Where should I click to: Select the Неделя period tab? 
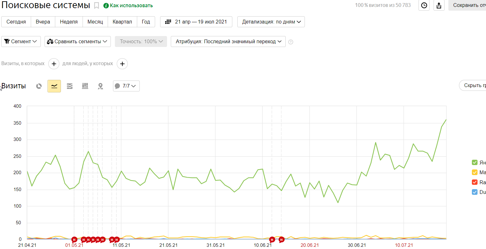pyautogui.click(x=69, y=22)
